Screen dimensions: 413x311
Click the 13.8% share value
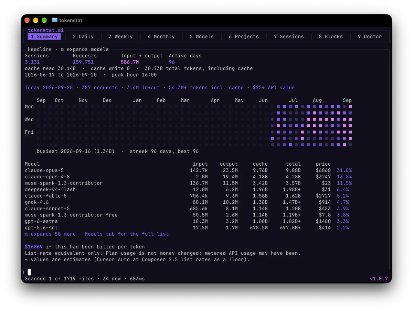pos(345,177)
